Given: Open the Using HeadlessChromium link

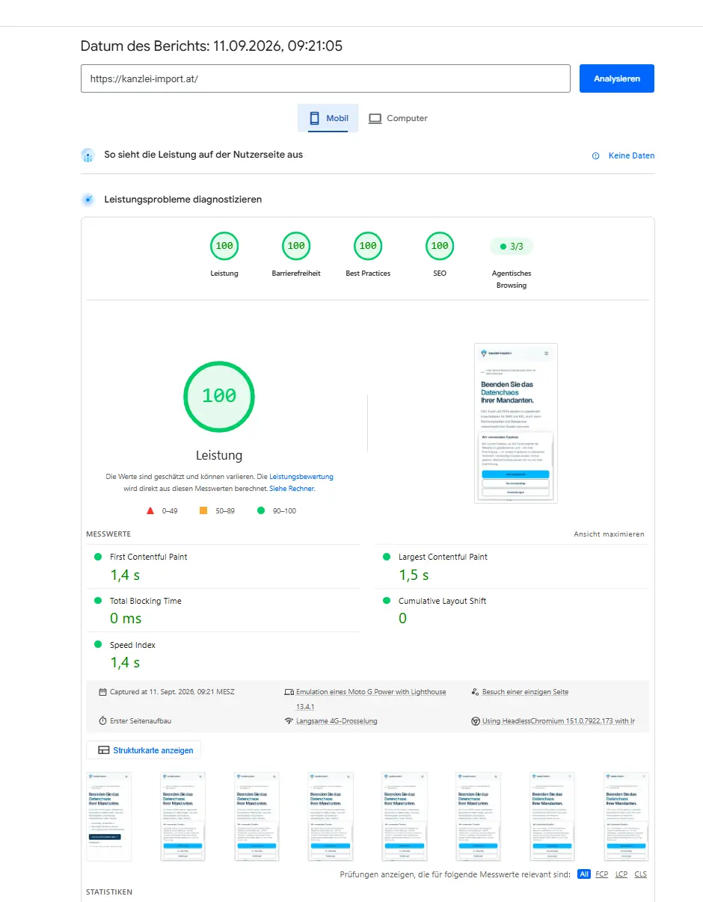Looking at the screenshot, I should point(559,721).
